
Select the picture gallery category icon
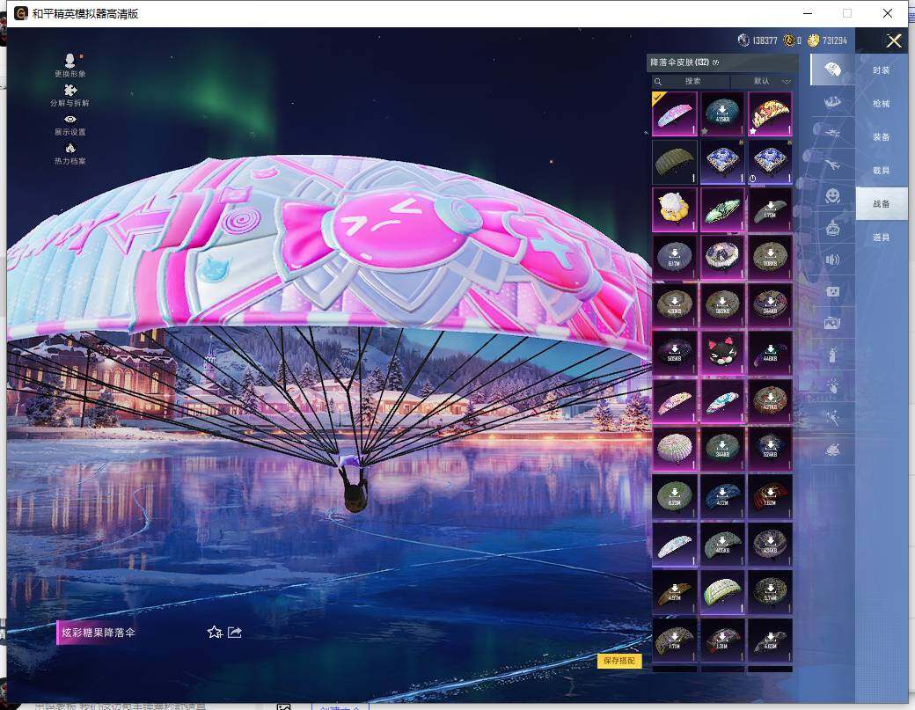tap(832, 323)
